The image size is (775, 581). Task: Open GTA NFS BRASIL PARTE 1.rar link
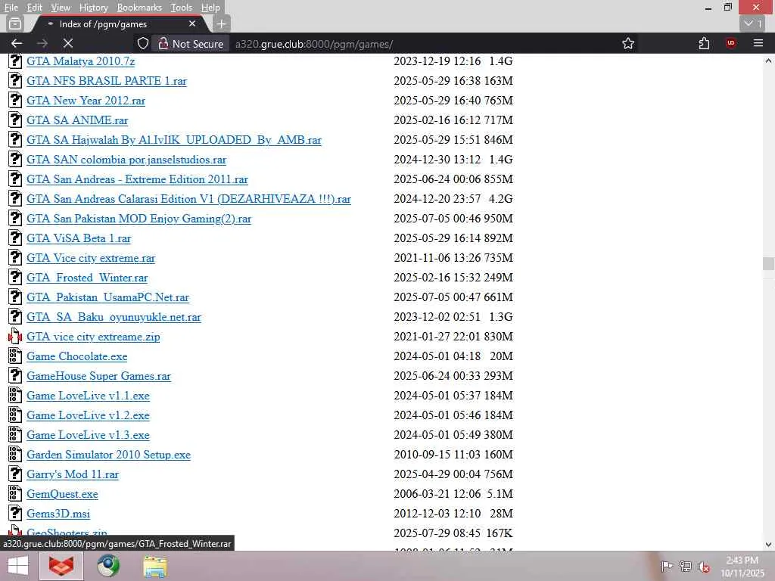107,81
